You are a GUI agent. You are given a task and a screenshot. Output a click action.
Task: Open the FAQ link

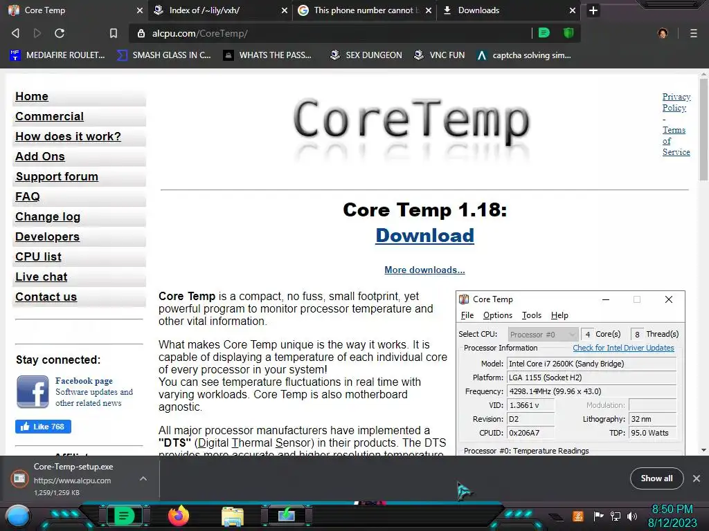tap(28, 196)
